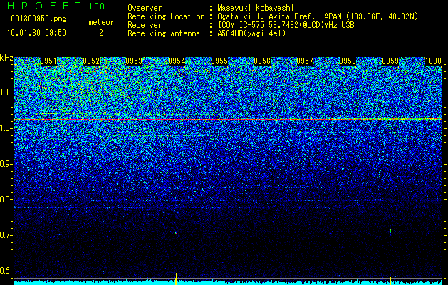Click the Ovserver field label
448x285 pixels.
tap(145, 8)
